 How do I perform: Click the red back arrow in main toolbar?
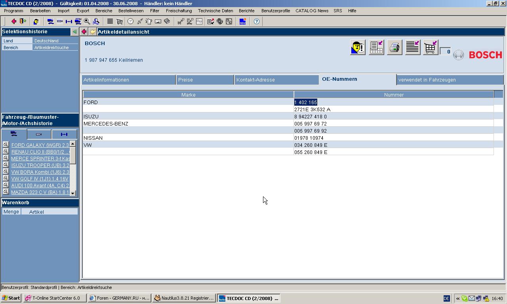tap(14, 21)
